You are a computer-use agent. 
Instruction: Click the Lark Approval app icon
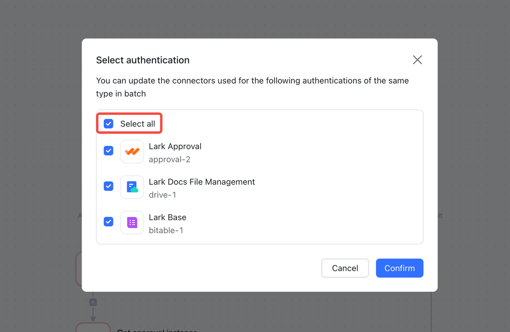(x=132, y=151)
